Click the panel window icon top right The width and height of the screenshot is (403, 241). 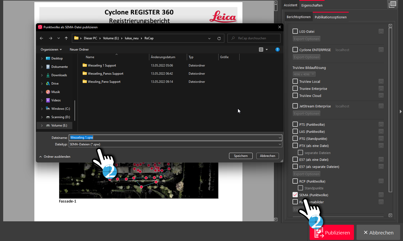392,4
